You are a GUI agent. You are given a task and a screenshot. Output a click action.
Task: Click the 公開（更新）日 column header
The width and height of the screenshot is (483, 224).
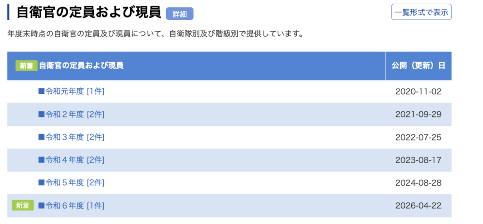pyautogui.click(x=418, y=66)
